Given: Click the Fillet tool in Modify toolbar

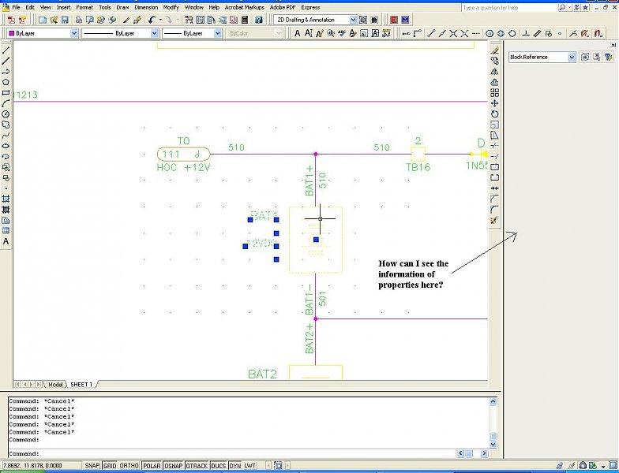Looking at the screenshot, I should point(494,210).
